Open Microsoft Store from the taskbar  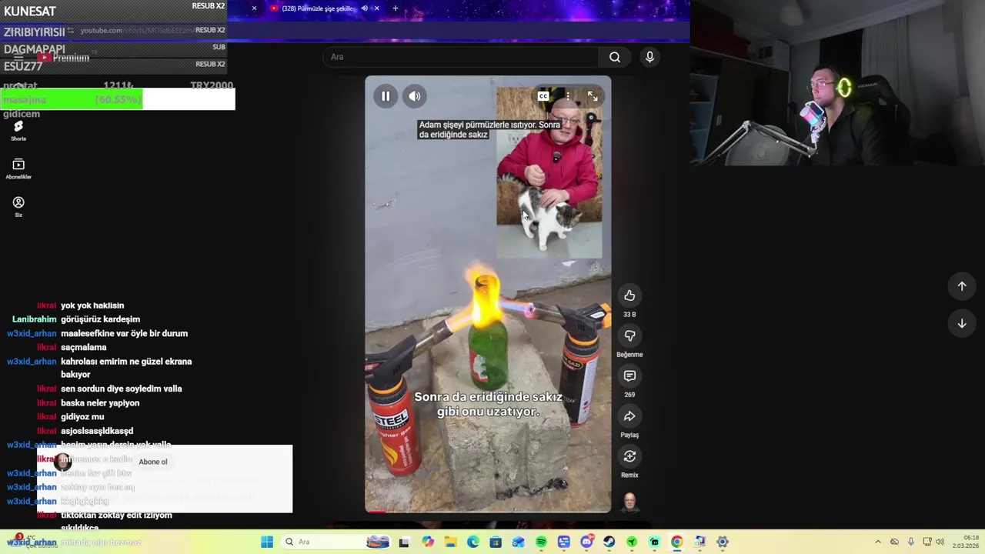coord(496,542)
